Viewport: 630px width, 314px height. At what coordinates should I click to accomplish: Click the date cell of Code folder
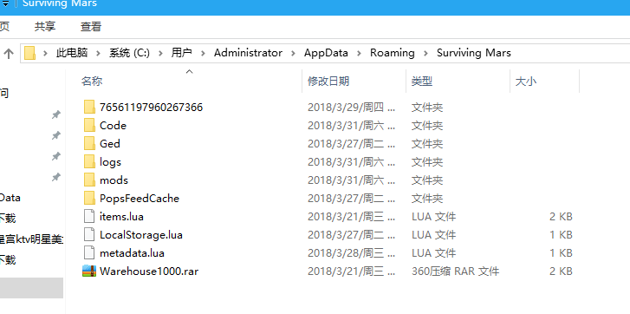pos(352,126)
